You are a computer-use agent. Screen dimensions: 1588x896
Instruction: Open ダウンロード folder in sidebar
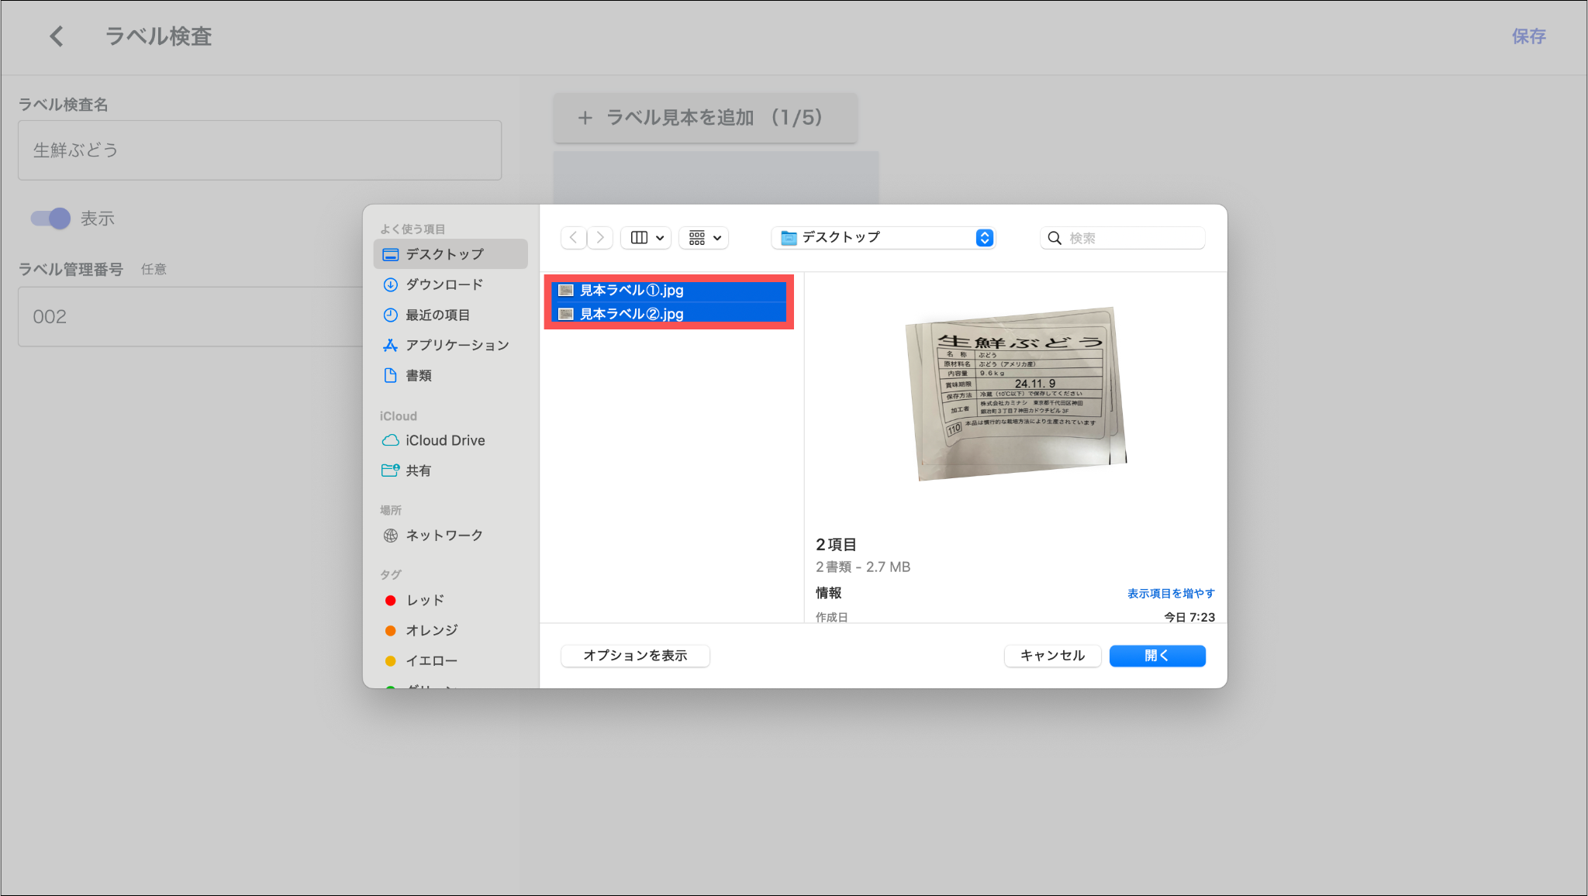pos(444,284)
